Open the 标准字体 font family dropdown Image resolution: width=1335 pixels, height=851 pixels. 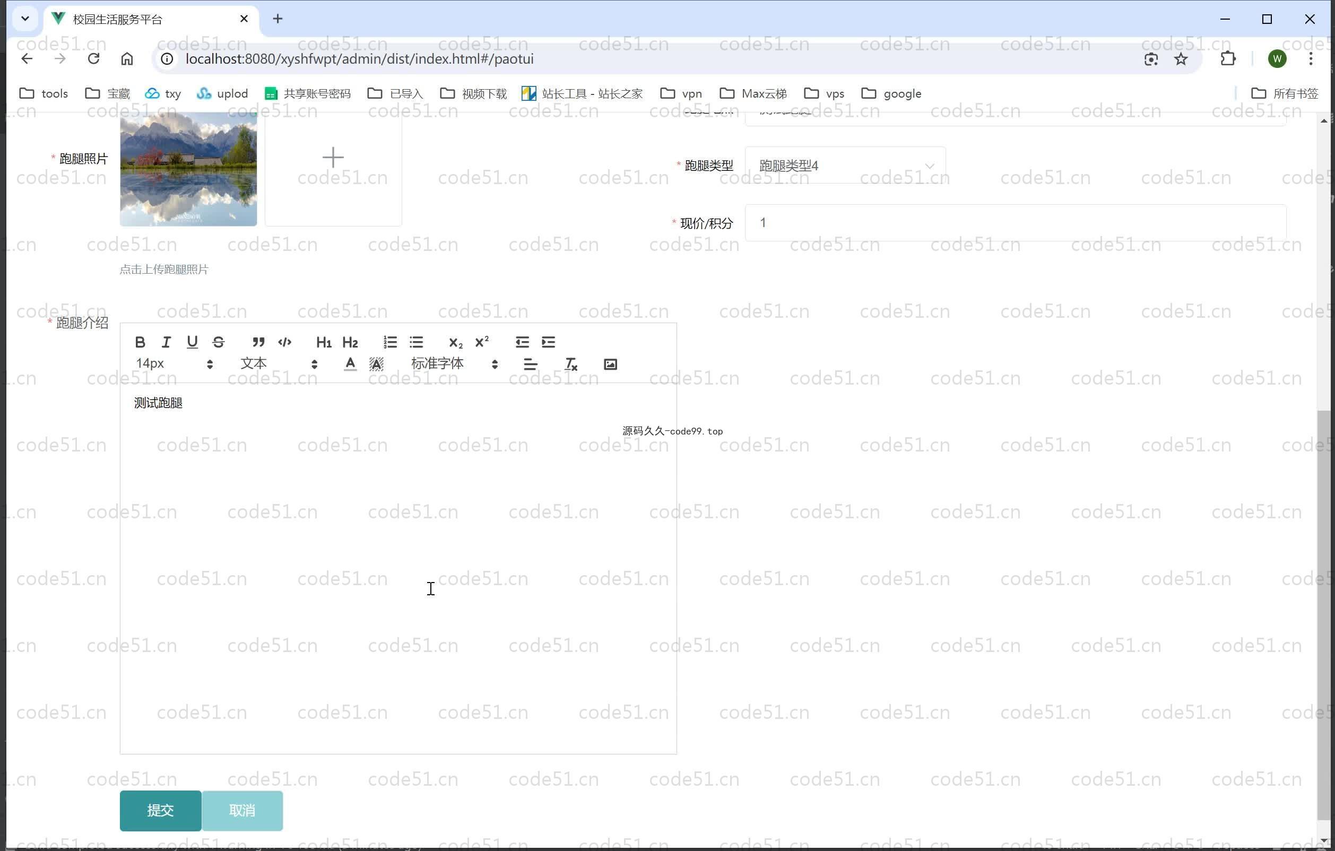454,363
